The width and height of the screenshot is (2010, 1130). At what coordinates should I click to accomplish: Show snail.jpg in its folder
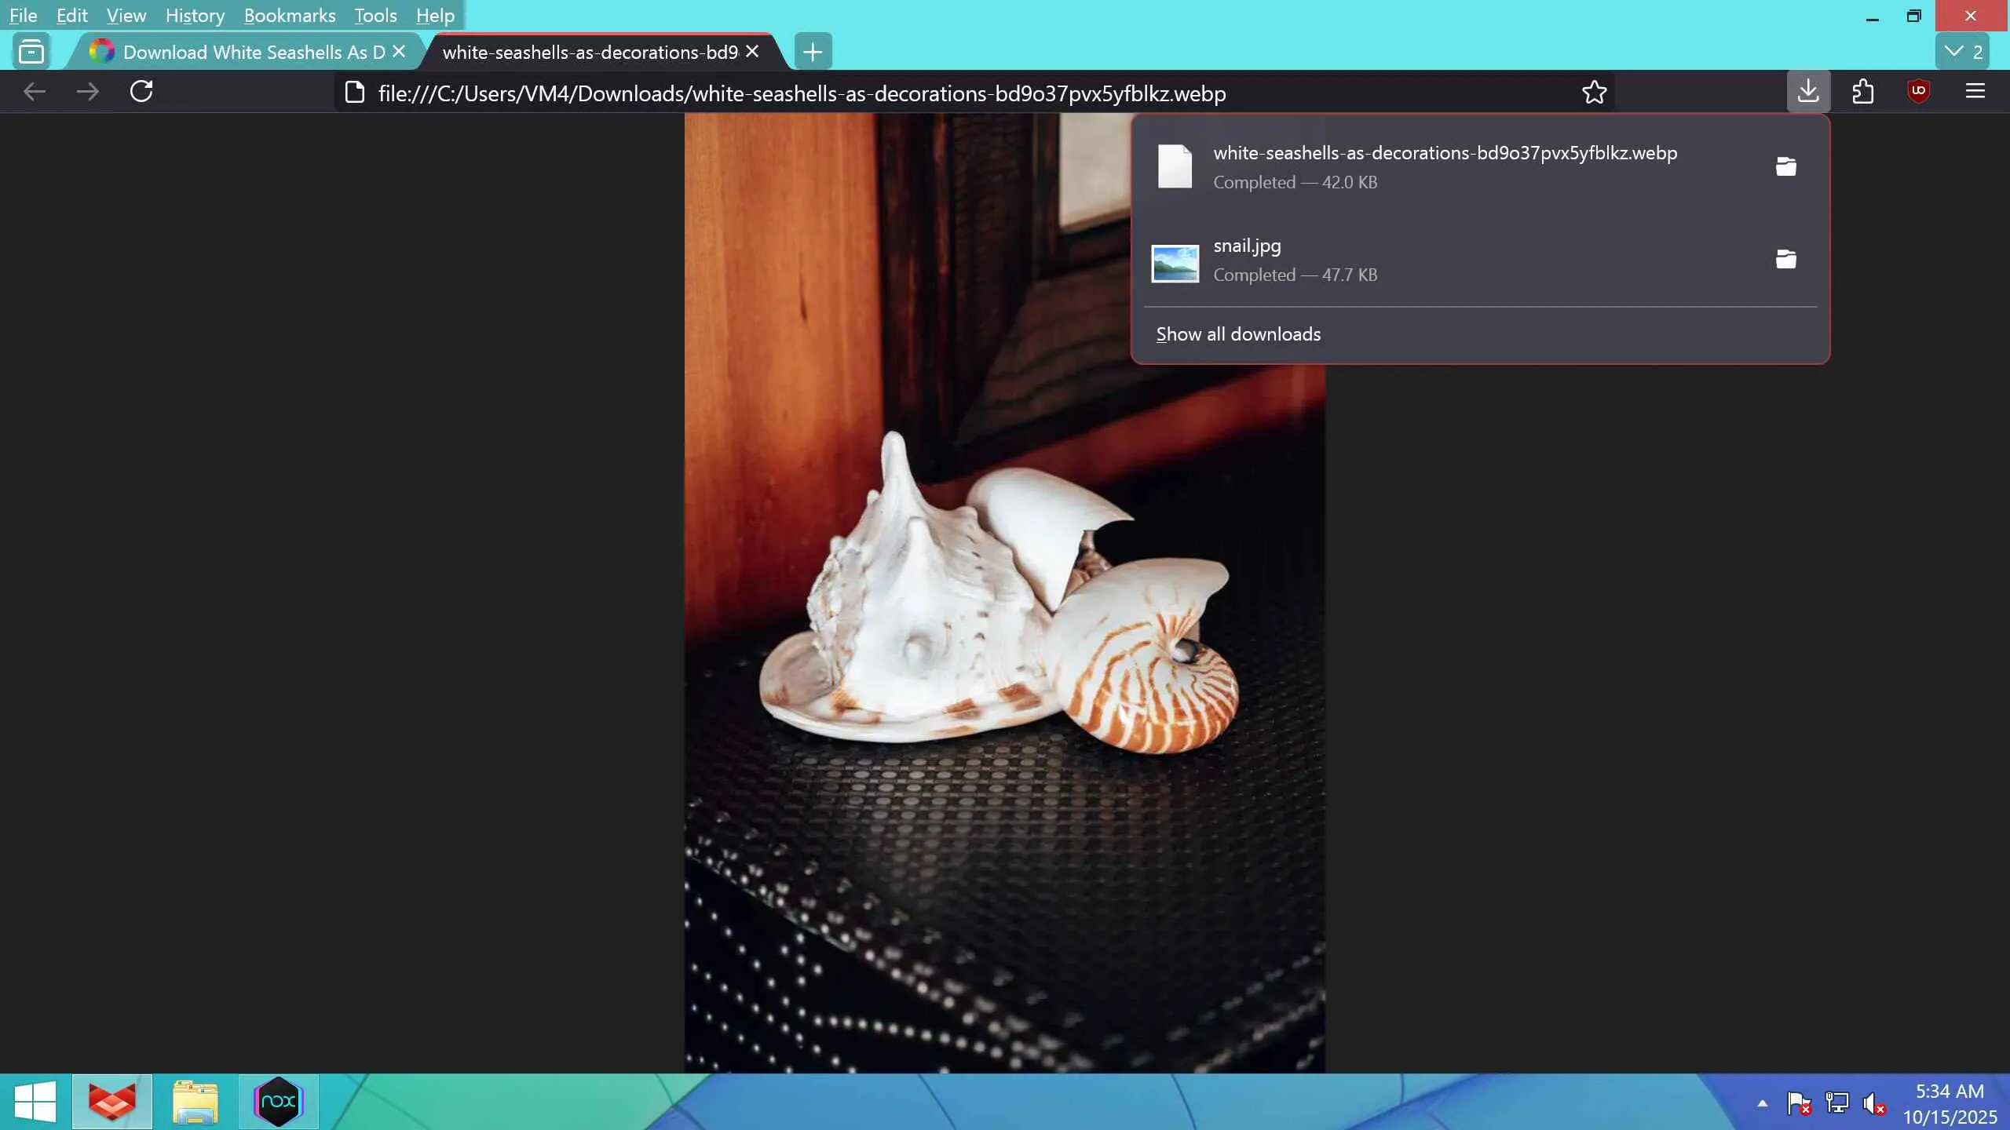1785,259
